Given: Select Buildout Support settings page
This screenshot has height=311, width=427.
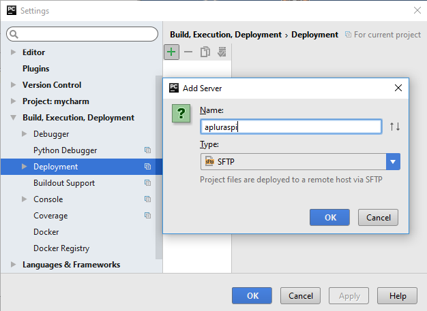Looking at the screenshot, I should coord(64,183).
